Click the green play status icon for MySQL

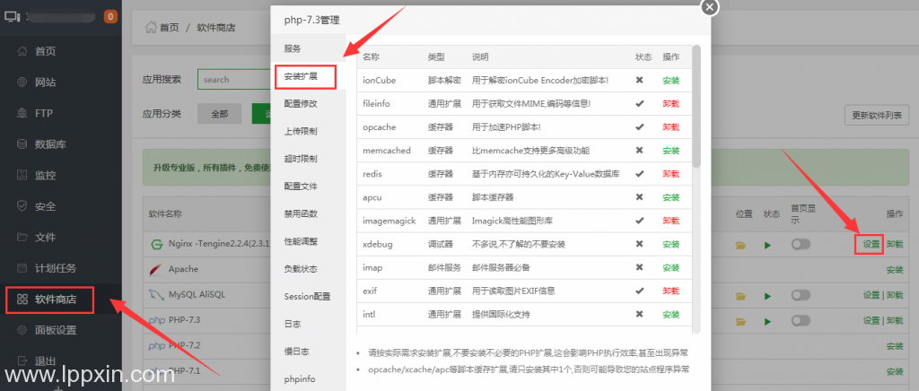tap(768, 296)
